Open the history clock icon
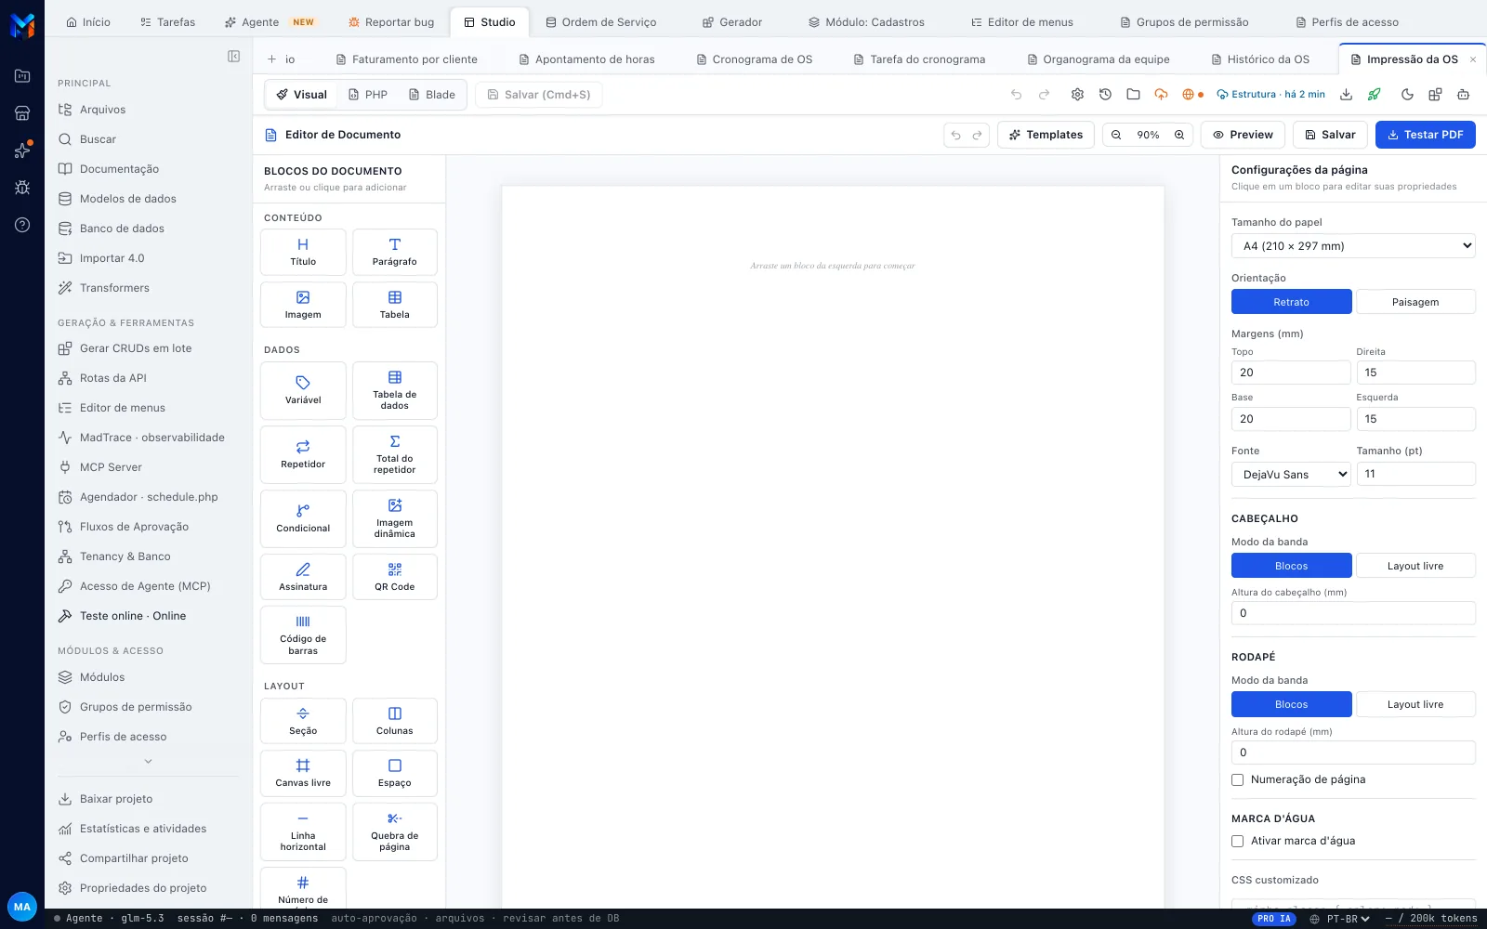The width and height of the screenshot is (1487, 929). coord(1105,95)
